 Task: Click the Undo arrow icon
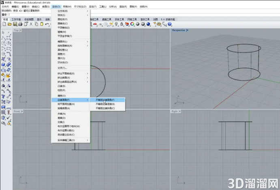coord(47,24)
